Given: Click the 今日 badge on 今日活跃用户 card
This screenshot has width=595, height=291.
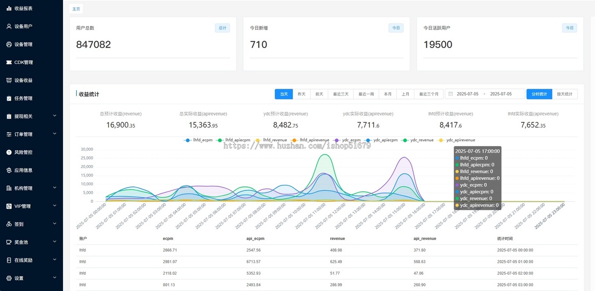Looking at the screenshot, I should pos(569,28).
